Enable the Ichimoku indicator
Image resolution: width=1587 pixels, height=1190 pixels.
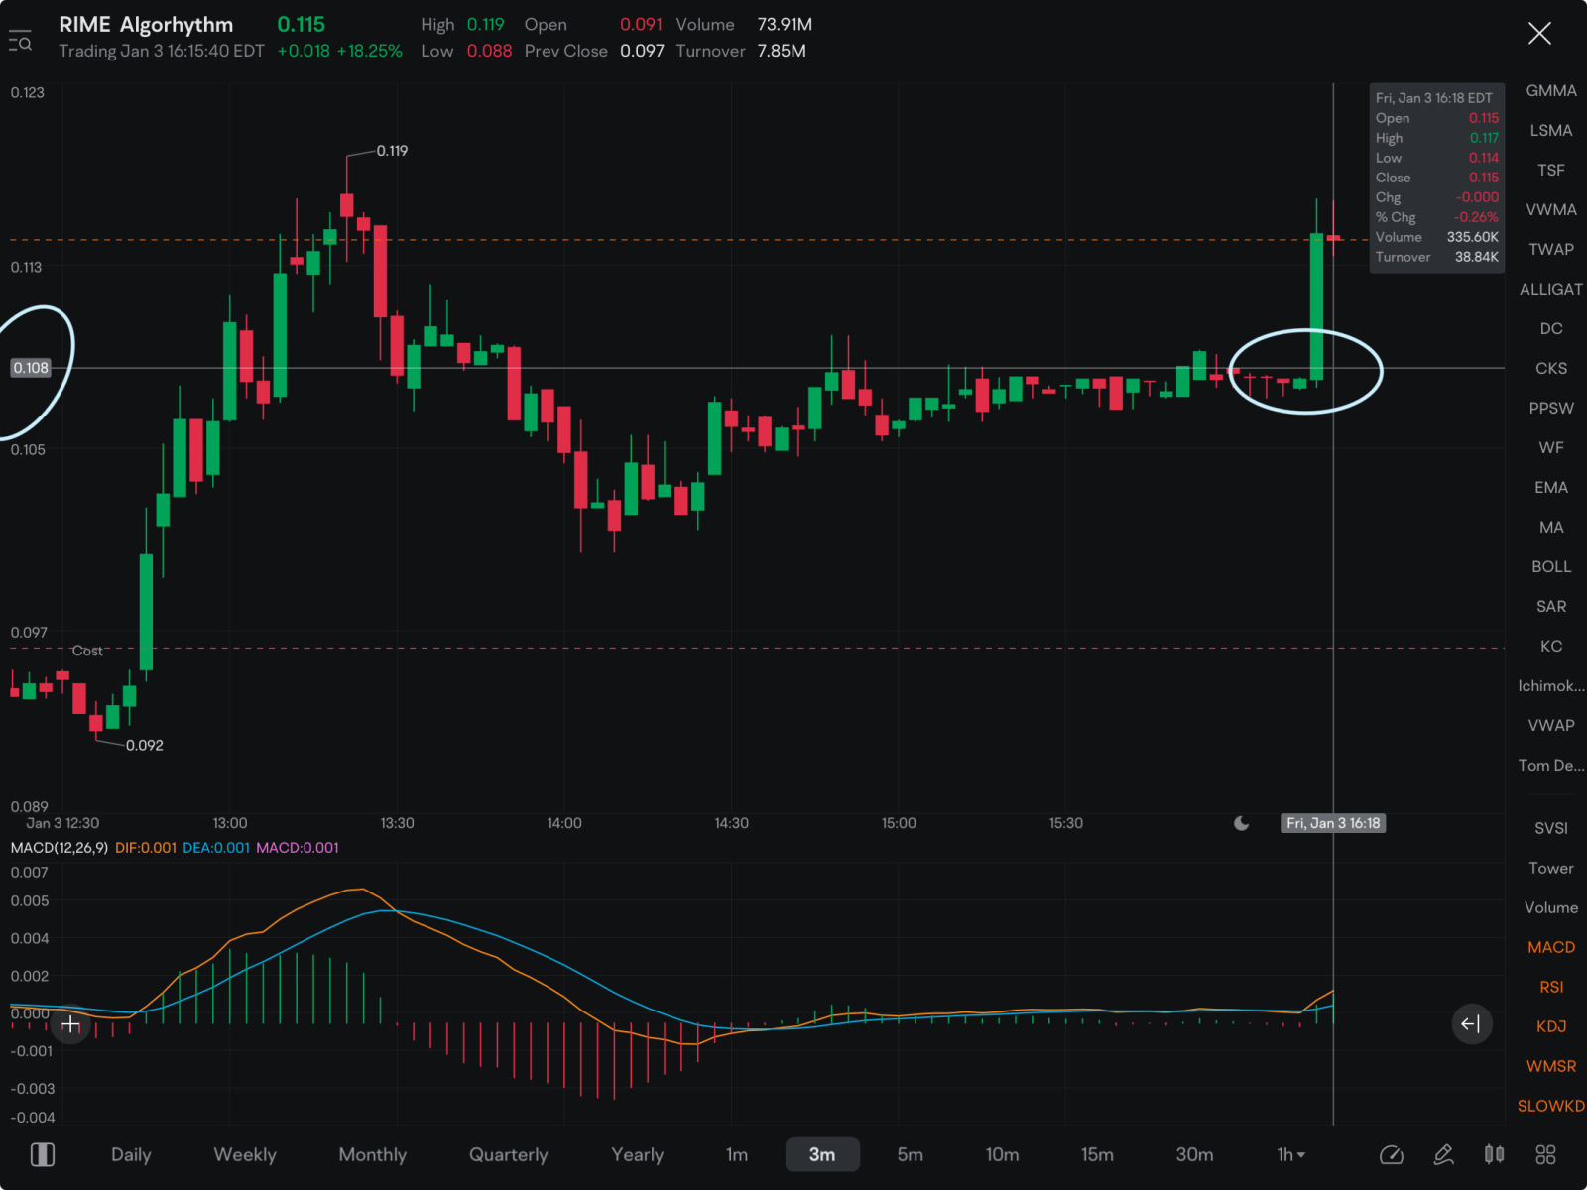[x=1551, y=685]
